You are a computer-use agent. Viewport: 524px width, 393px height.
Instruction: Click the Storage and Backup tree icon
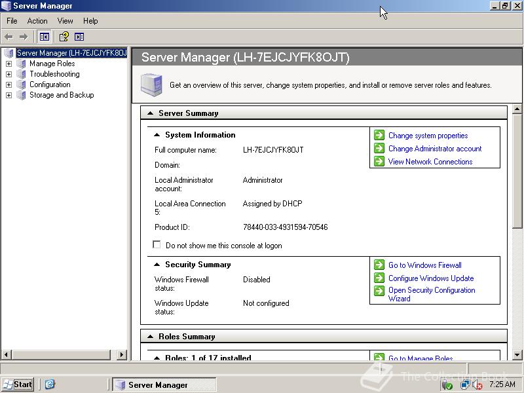tap(21, 95)
